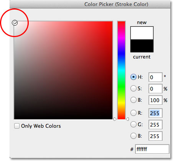Screen dimensions: 173x161
Task: Click the right hue slider arrow
Action: coord(127,119)
